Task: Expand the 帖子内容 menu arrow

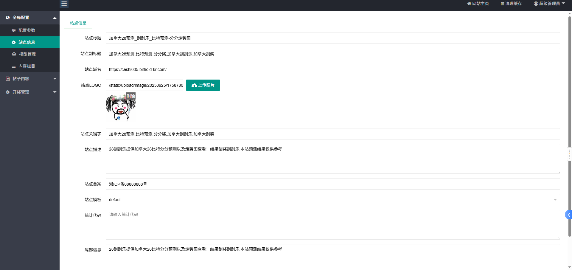Action: point(55,79)
